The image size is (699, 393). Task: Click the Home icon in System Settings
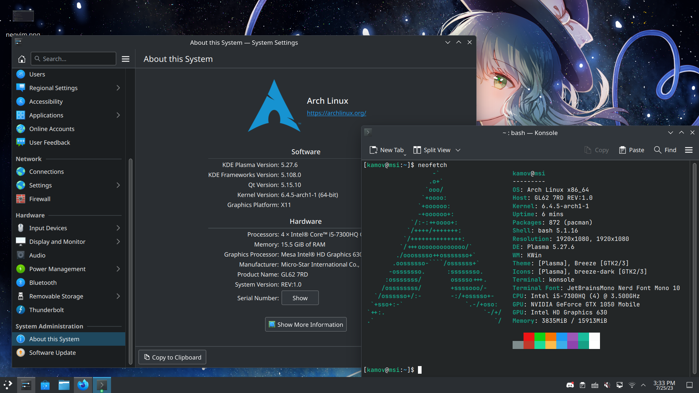click(22, 59)
